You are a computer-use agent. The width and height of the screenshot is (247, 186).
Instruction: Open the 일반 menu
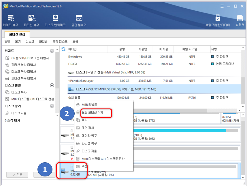tap(7, 41)
